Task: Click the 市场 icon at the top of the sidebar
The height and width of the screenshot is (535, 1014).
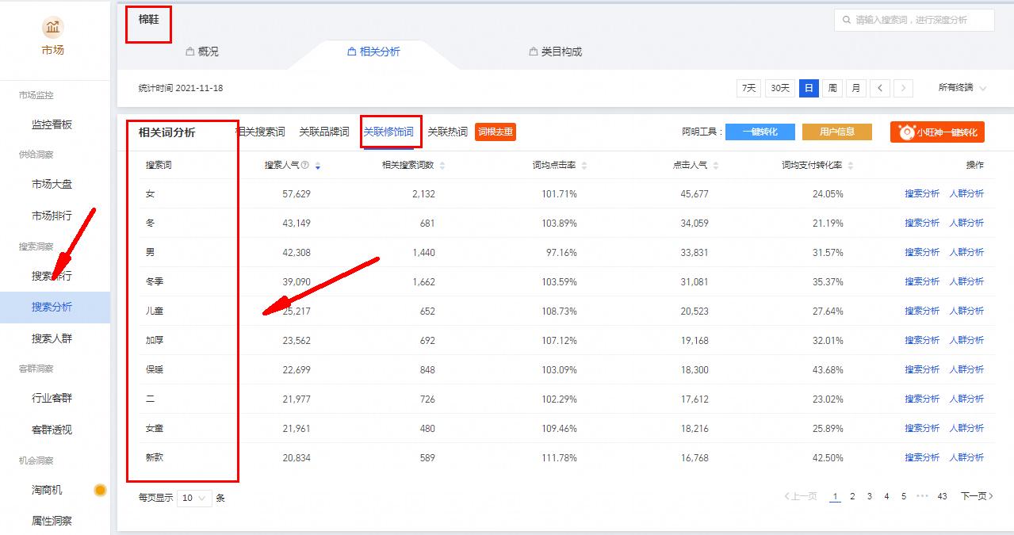Action: coord(52,28)
